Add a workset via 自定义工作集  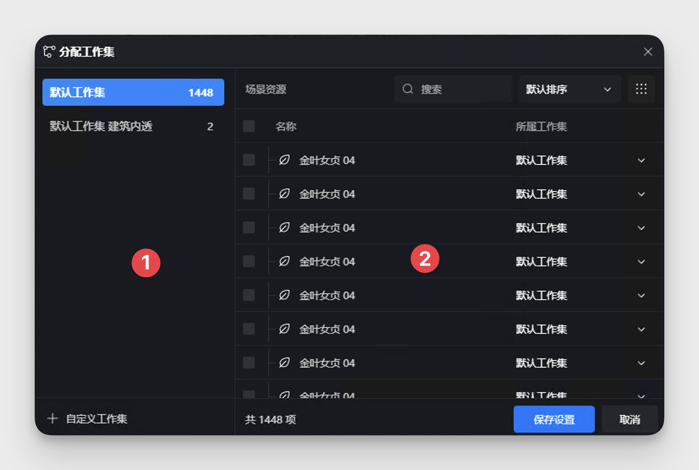[88, 418]
